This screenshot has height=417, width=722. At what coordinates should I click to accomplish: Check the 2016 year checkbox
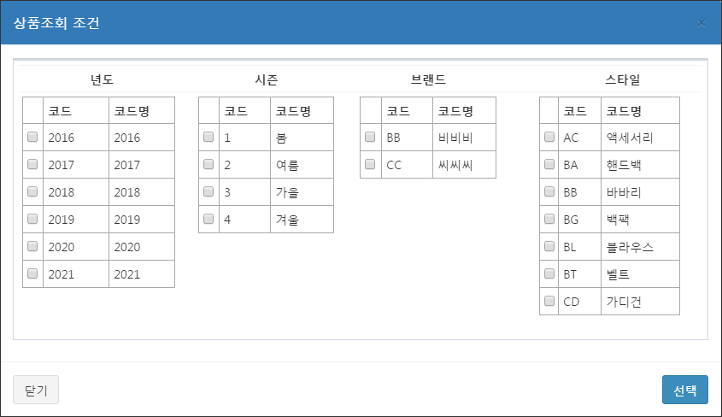[32, 137]
